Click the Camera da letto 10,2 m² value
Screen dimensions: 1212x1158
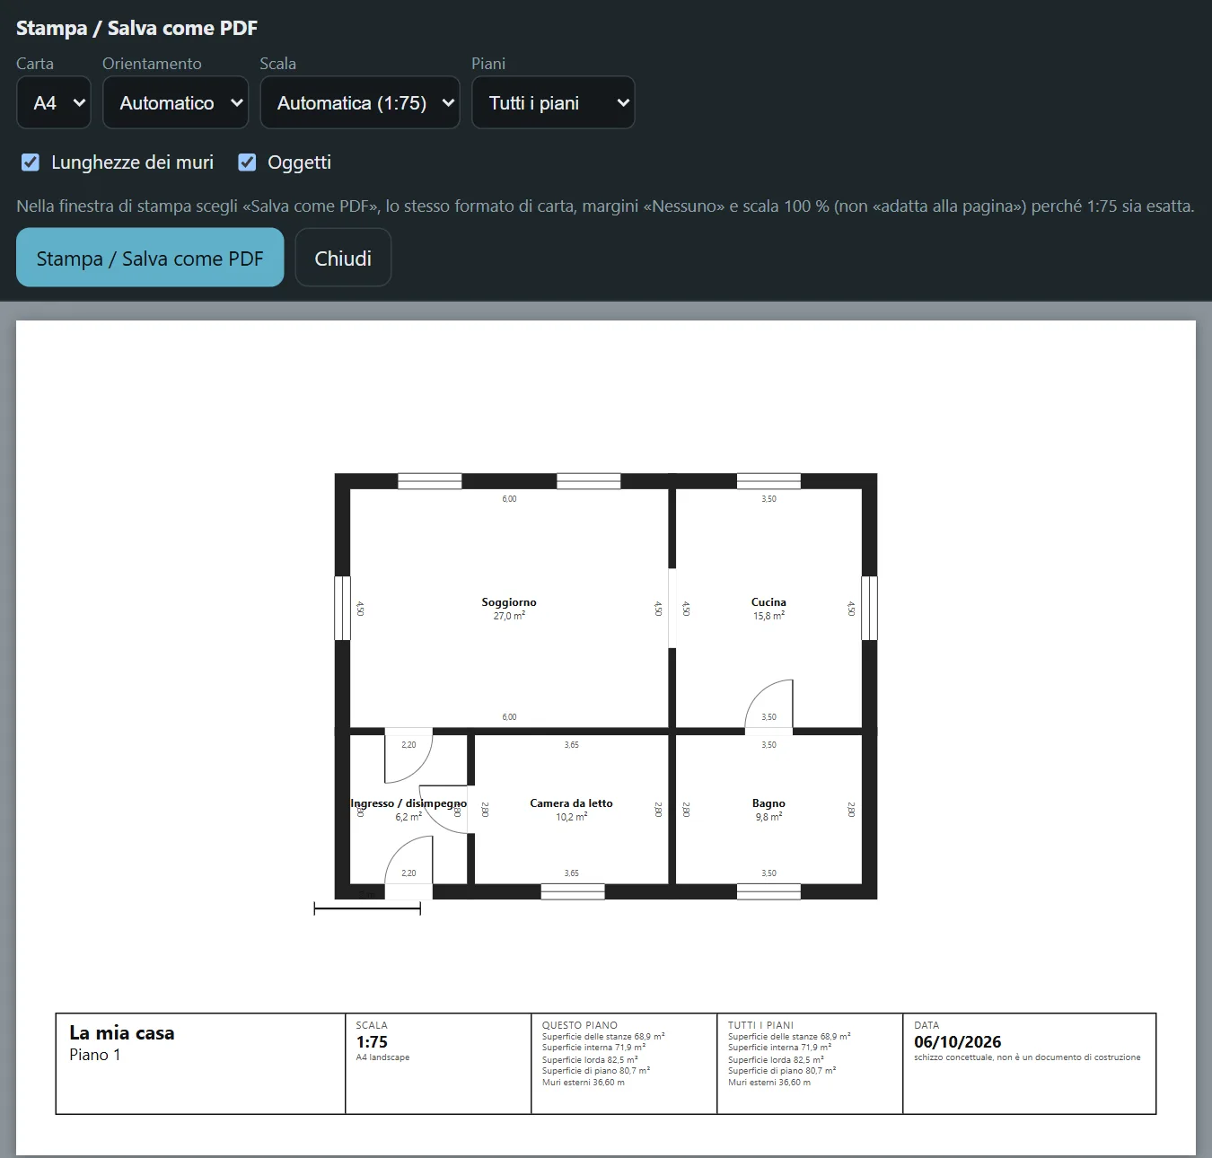(x=571, y=817)
